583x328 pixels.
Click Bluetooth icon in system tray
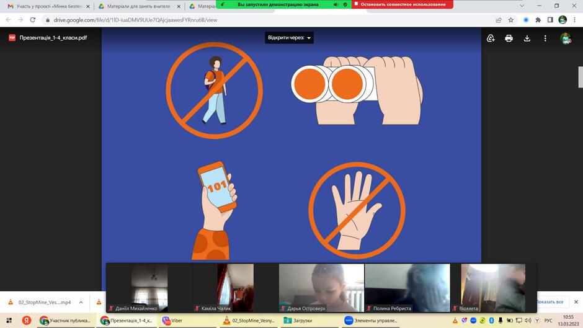(491, 320)
